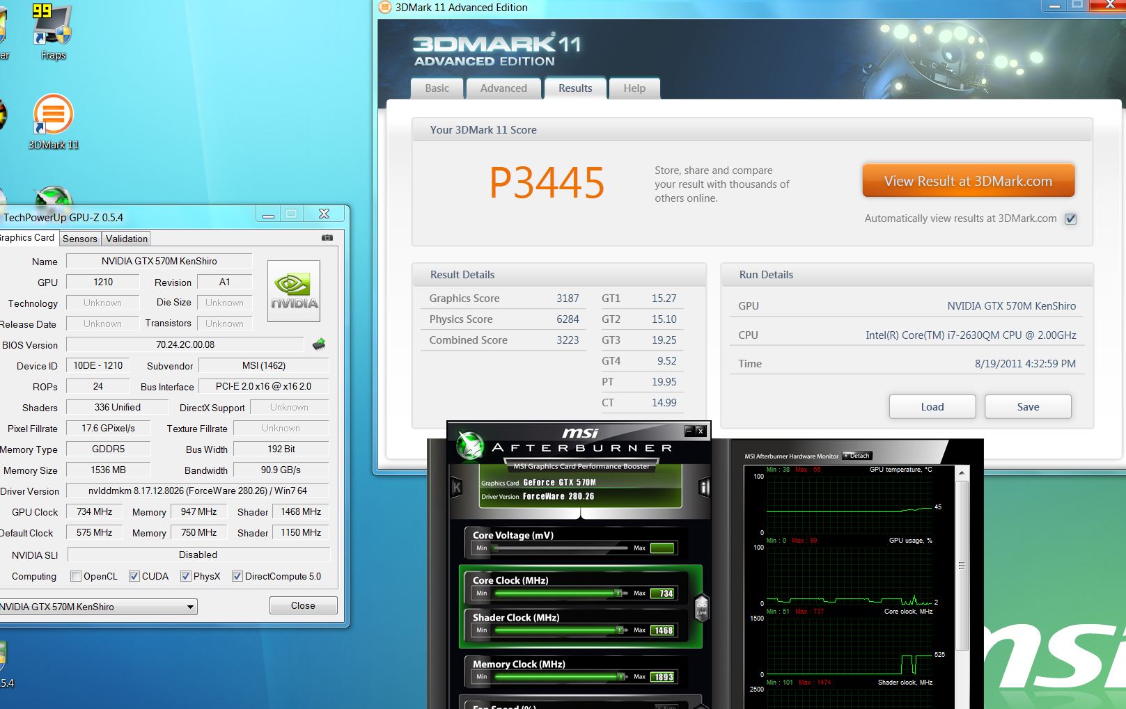Image resolution: width=1126 pixels, height=709 pixels.
Task: Toggle automatically view results at 3DMark.com
Action: [x=1071, y=219]
